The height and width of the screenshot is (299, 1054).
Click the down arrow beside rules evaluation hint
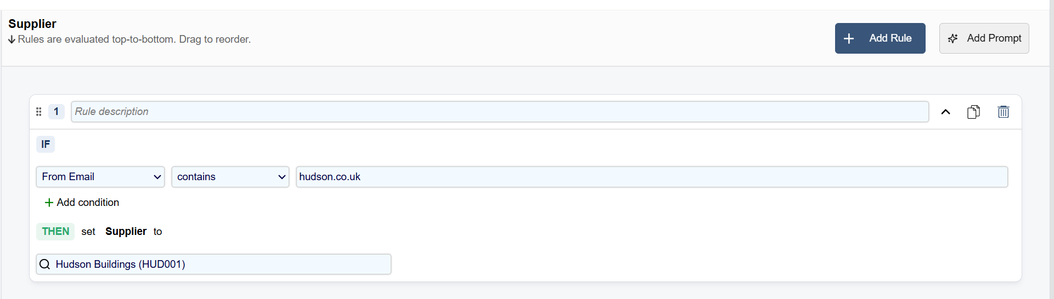click(x=12, y=39)
